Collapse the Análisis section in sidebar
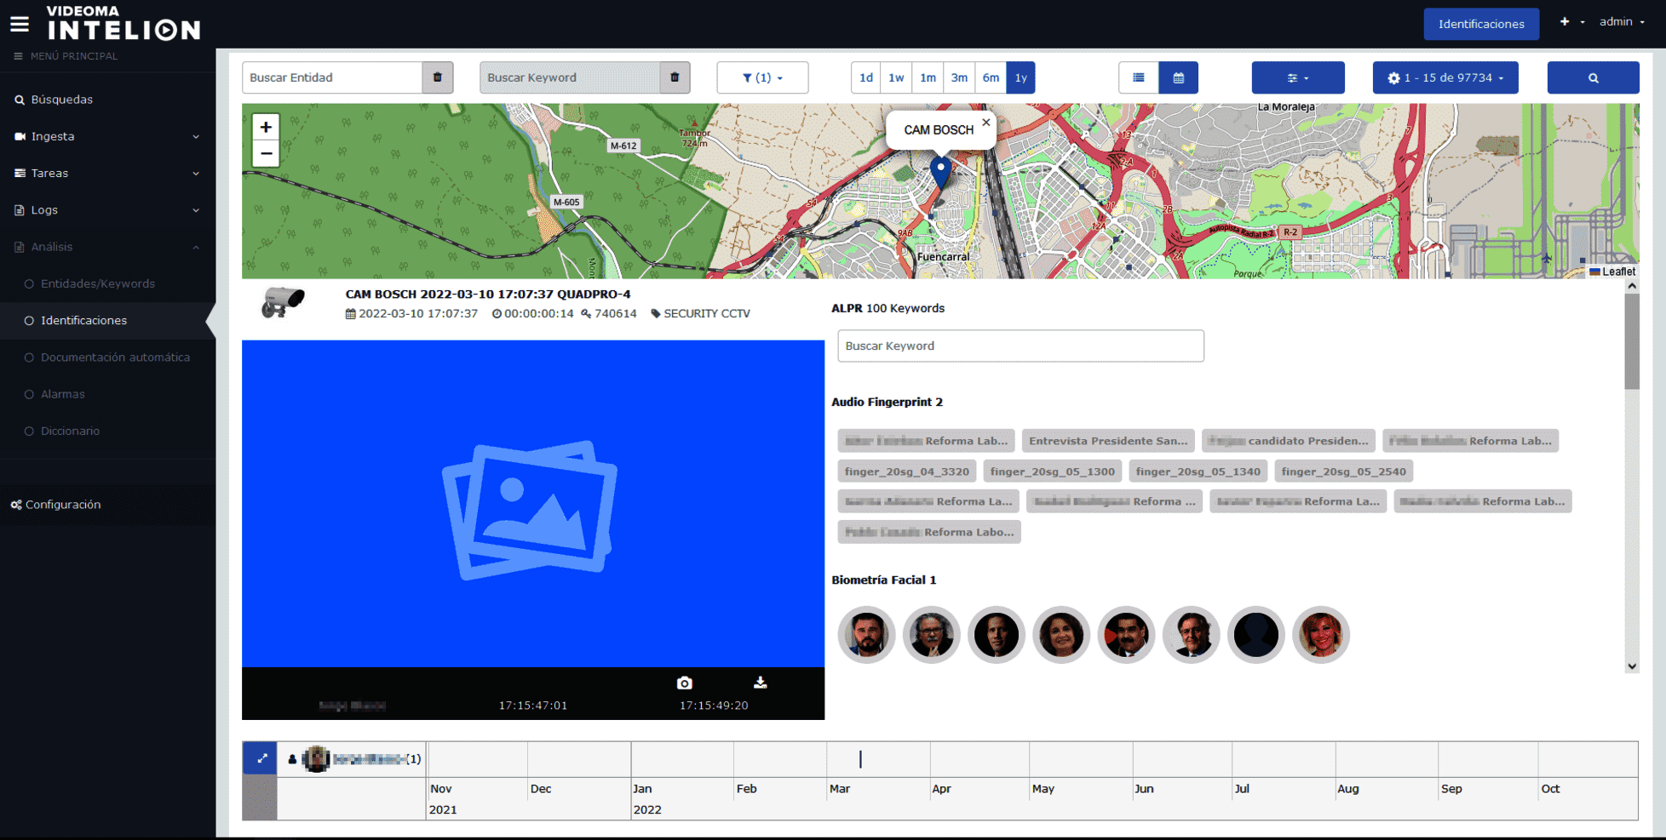The height and width of the screenshot is (840, 1666). [106, 247]
